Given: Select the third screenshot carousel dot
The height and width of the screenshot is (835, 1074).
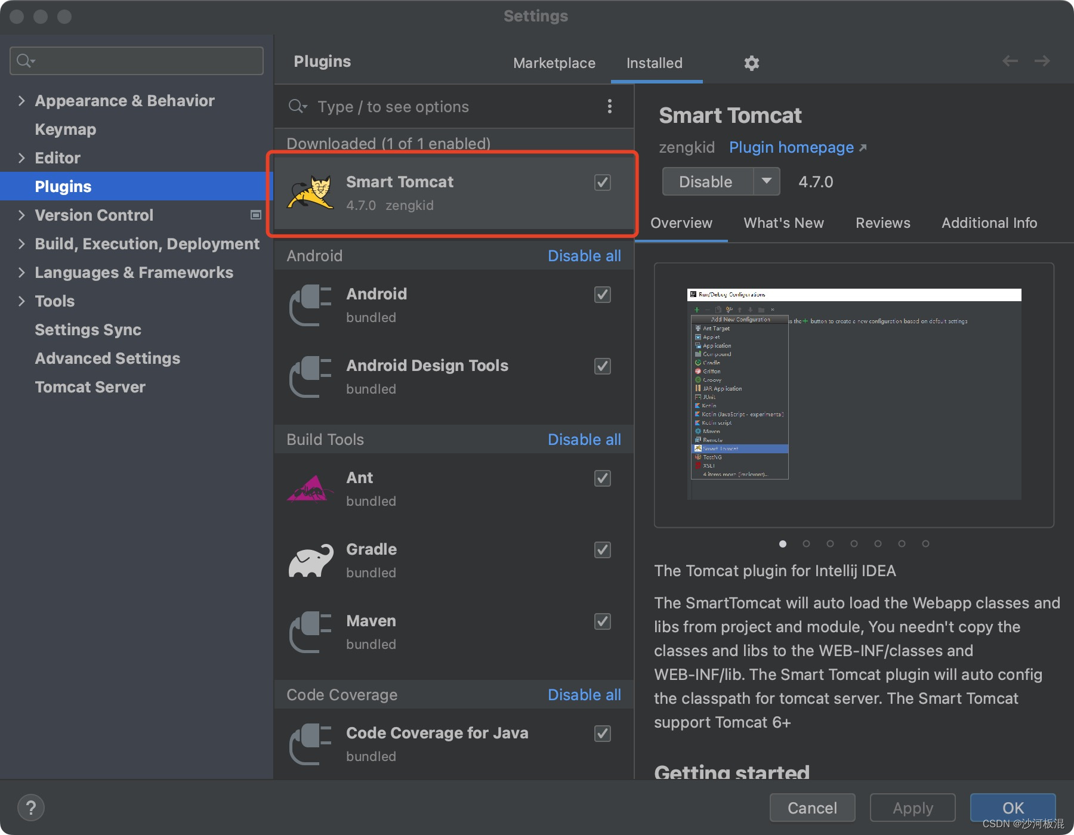Looking at the screenshot, I should pos(830,543).
